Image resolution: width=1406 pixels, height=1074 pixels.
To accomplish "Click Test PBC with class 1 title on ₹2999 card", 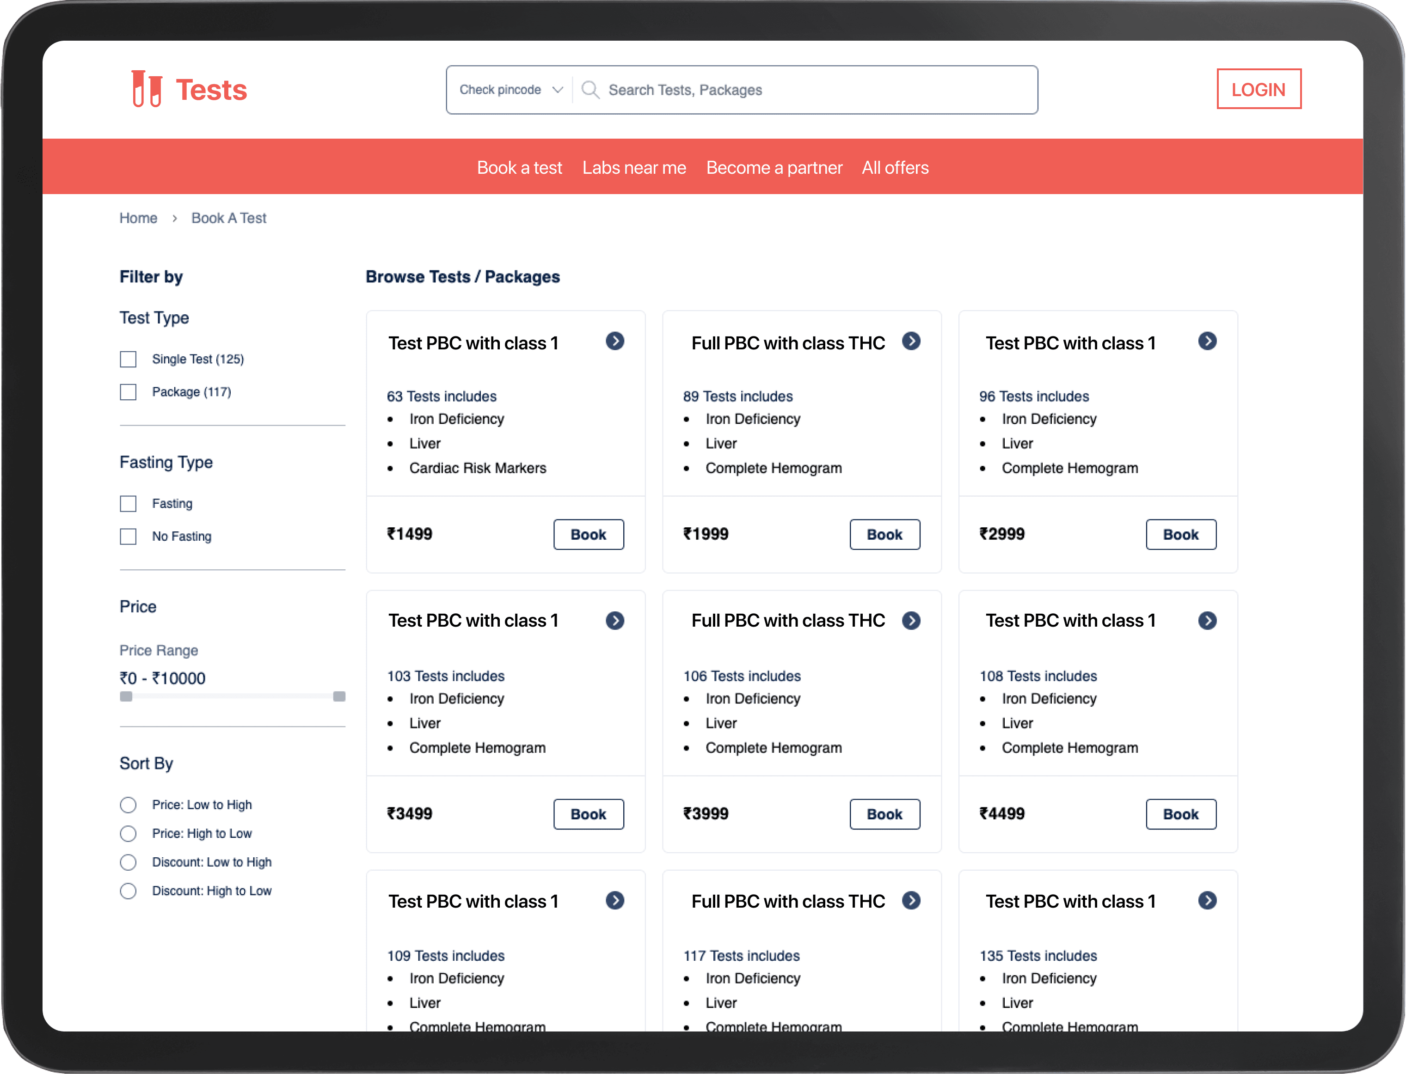I will coord(1070,343).
